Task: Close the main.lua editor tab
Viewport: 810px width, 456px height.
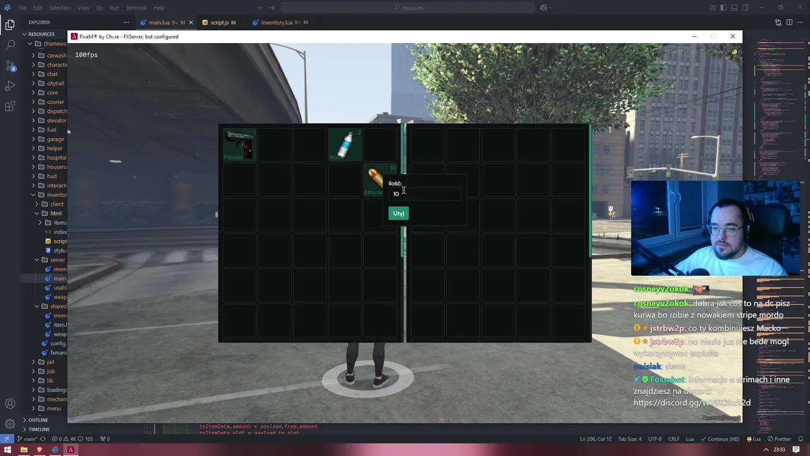Action: [190, 22]
